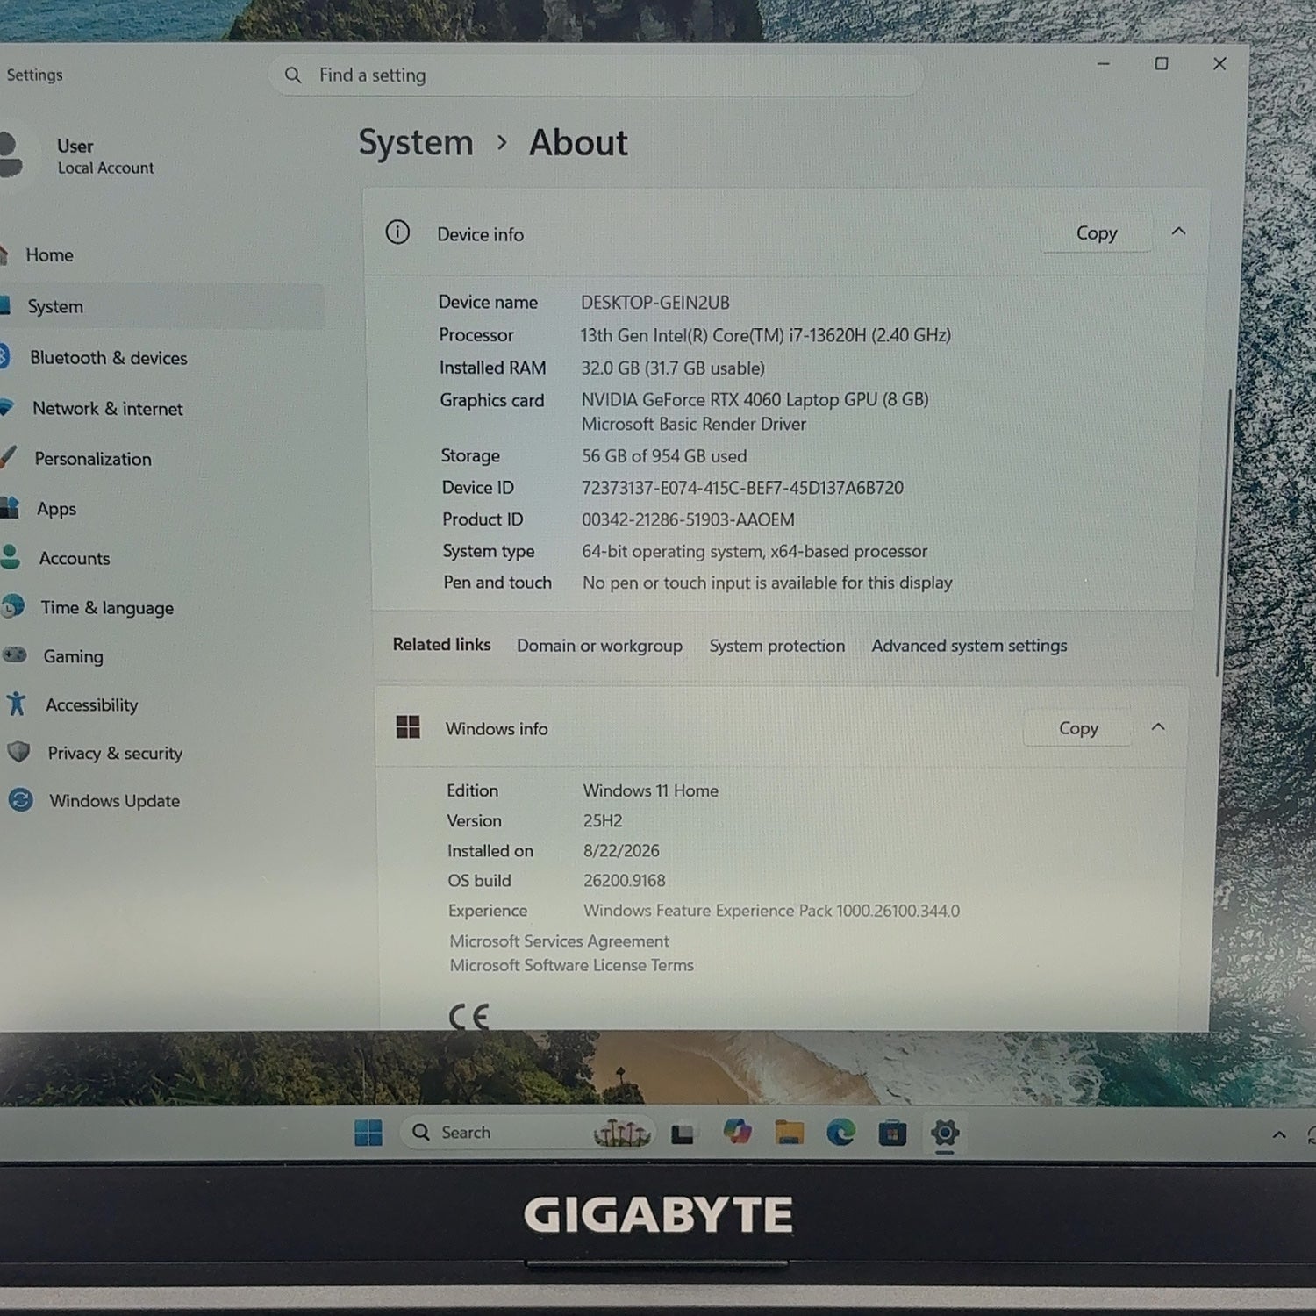
Task: Open Task View from the taskbar
Action: tap(683, 1134)
